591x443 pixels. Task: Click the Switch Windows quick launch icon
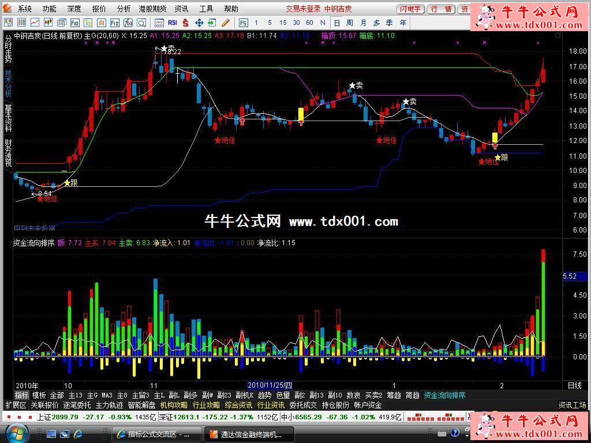coord(65,434)
